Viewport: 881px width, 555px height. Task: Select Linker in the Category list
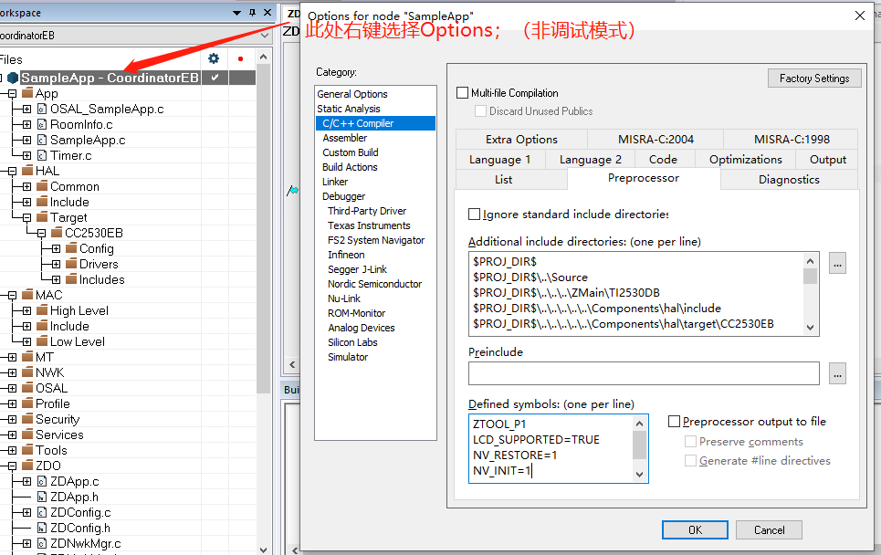point(335,182)
